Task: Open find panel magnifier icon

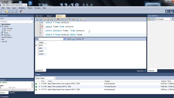Action: click(x=77, y=20)
